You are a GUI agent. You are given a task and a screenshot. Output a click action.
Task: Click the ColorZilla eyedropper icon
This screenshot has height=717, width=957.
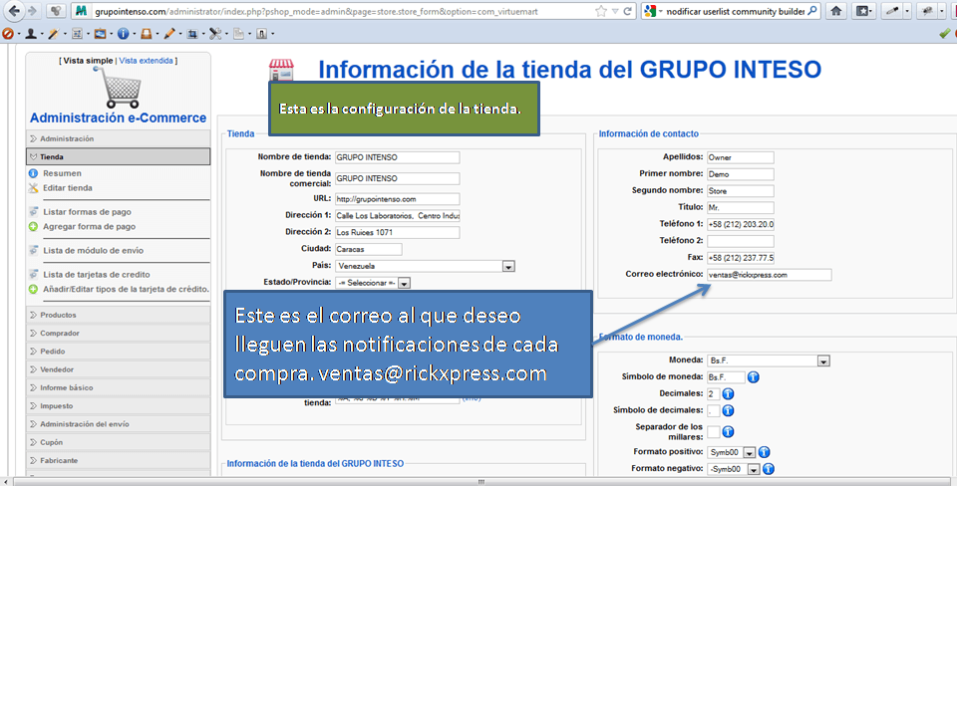coord(892,11)
